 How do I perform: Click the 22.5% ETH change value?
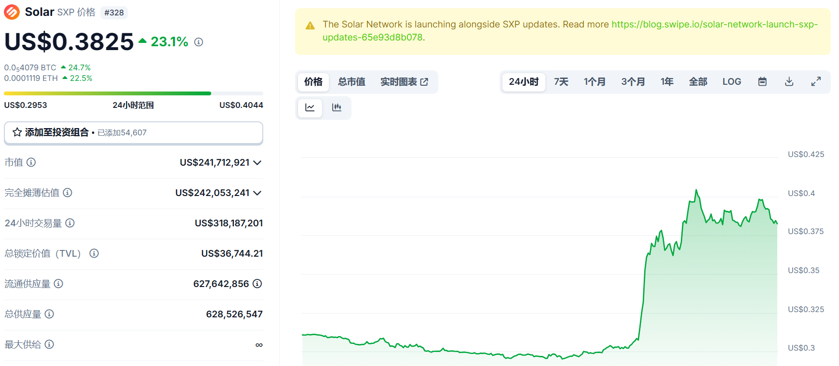point(81,78)
